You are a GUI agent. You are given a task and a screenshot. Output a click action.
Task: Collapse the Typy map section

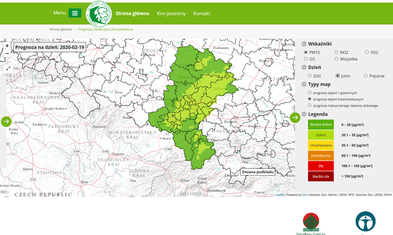click(304, 84)
